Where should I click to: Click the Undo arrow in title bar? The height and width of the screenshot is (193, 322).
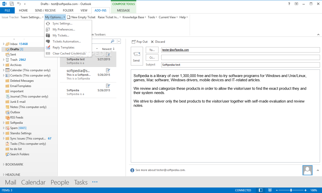click(19, 4)
